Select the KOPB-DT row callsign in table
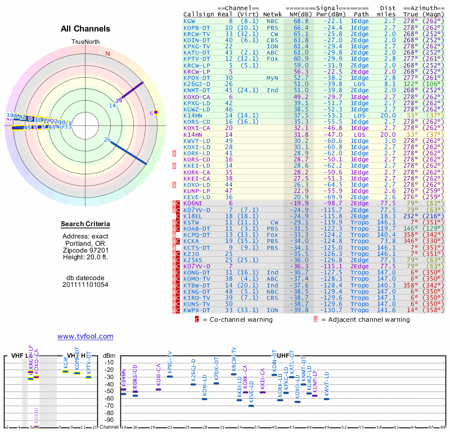Image resolution: width=450 pixels, height=432 pixels. tap(197, 28)
